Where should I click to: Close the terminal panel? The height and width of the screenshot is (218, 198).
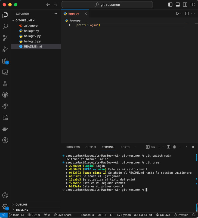point(193,147)
